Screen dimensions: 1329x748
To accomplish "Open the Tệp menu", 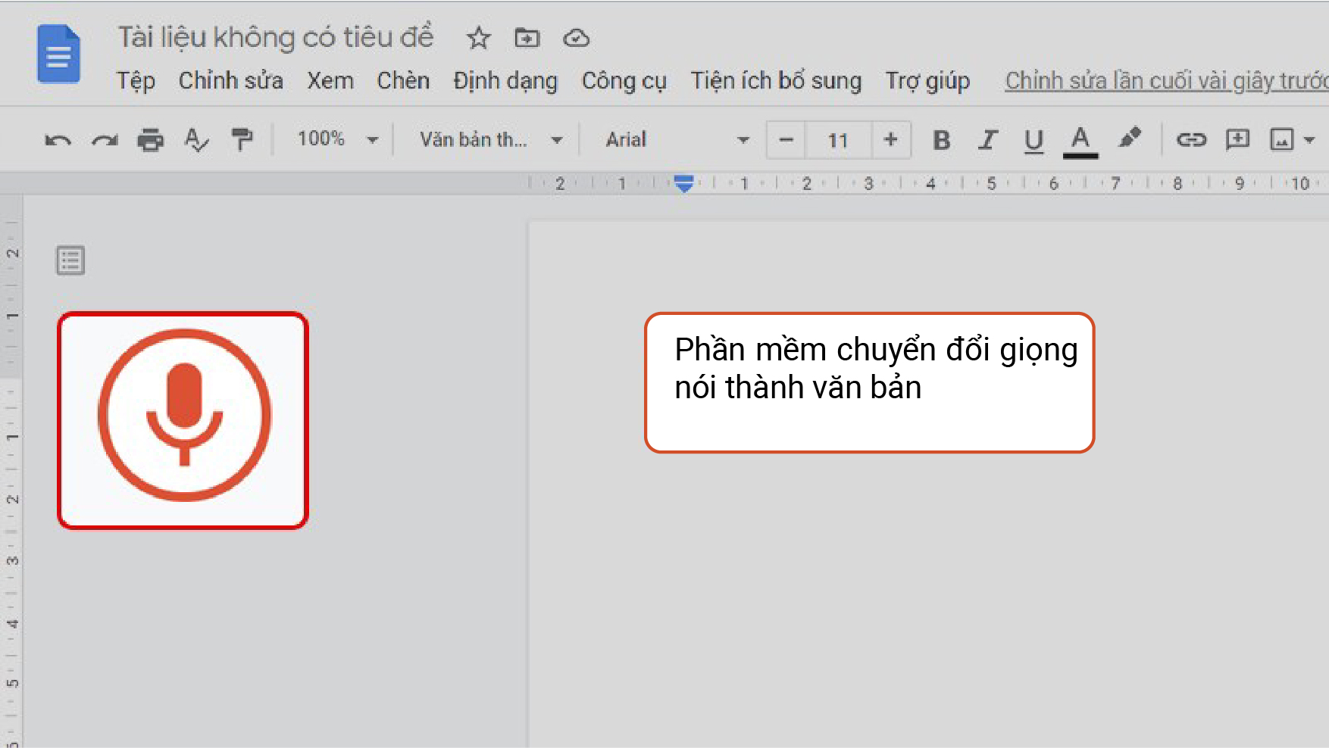I will [x=136, y=80].
